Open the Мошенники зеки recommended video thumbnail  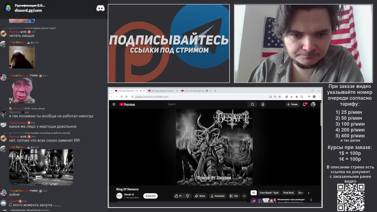[x=263, y=201]
